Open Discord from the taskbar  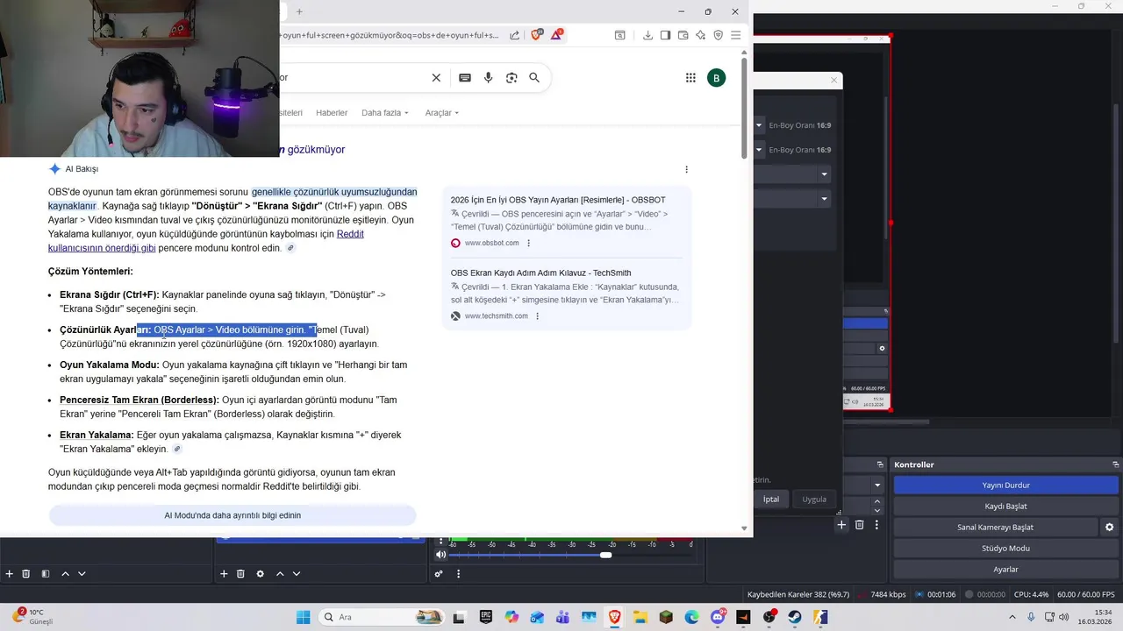[718, 617]
